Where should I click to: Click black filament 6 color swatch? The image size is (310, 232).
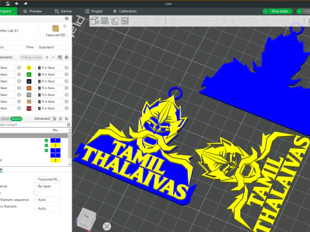tap(29, 81)
